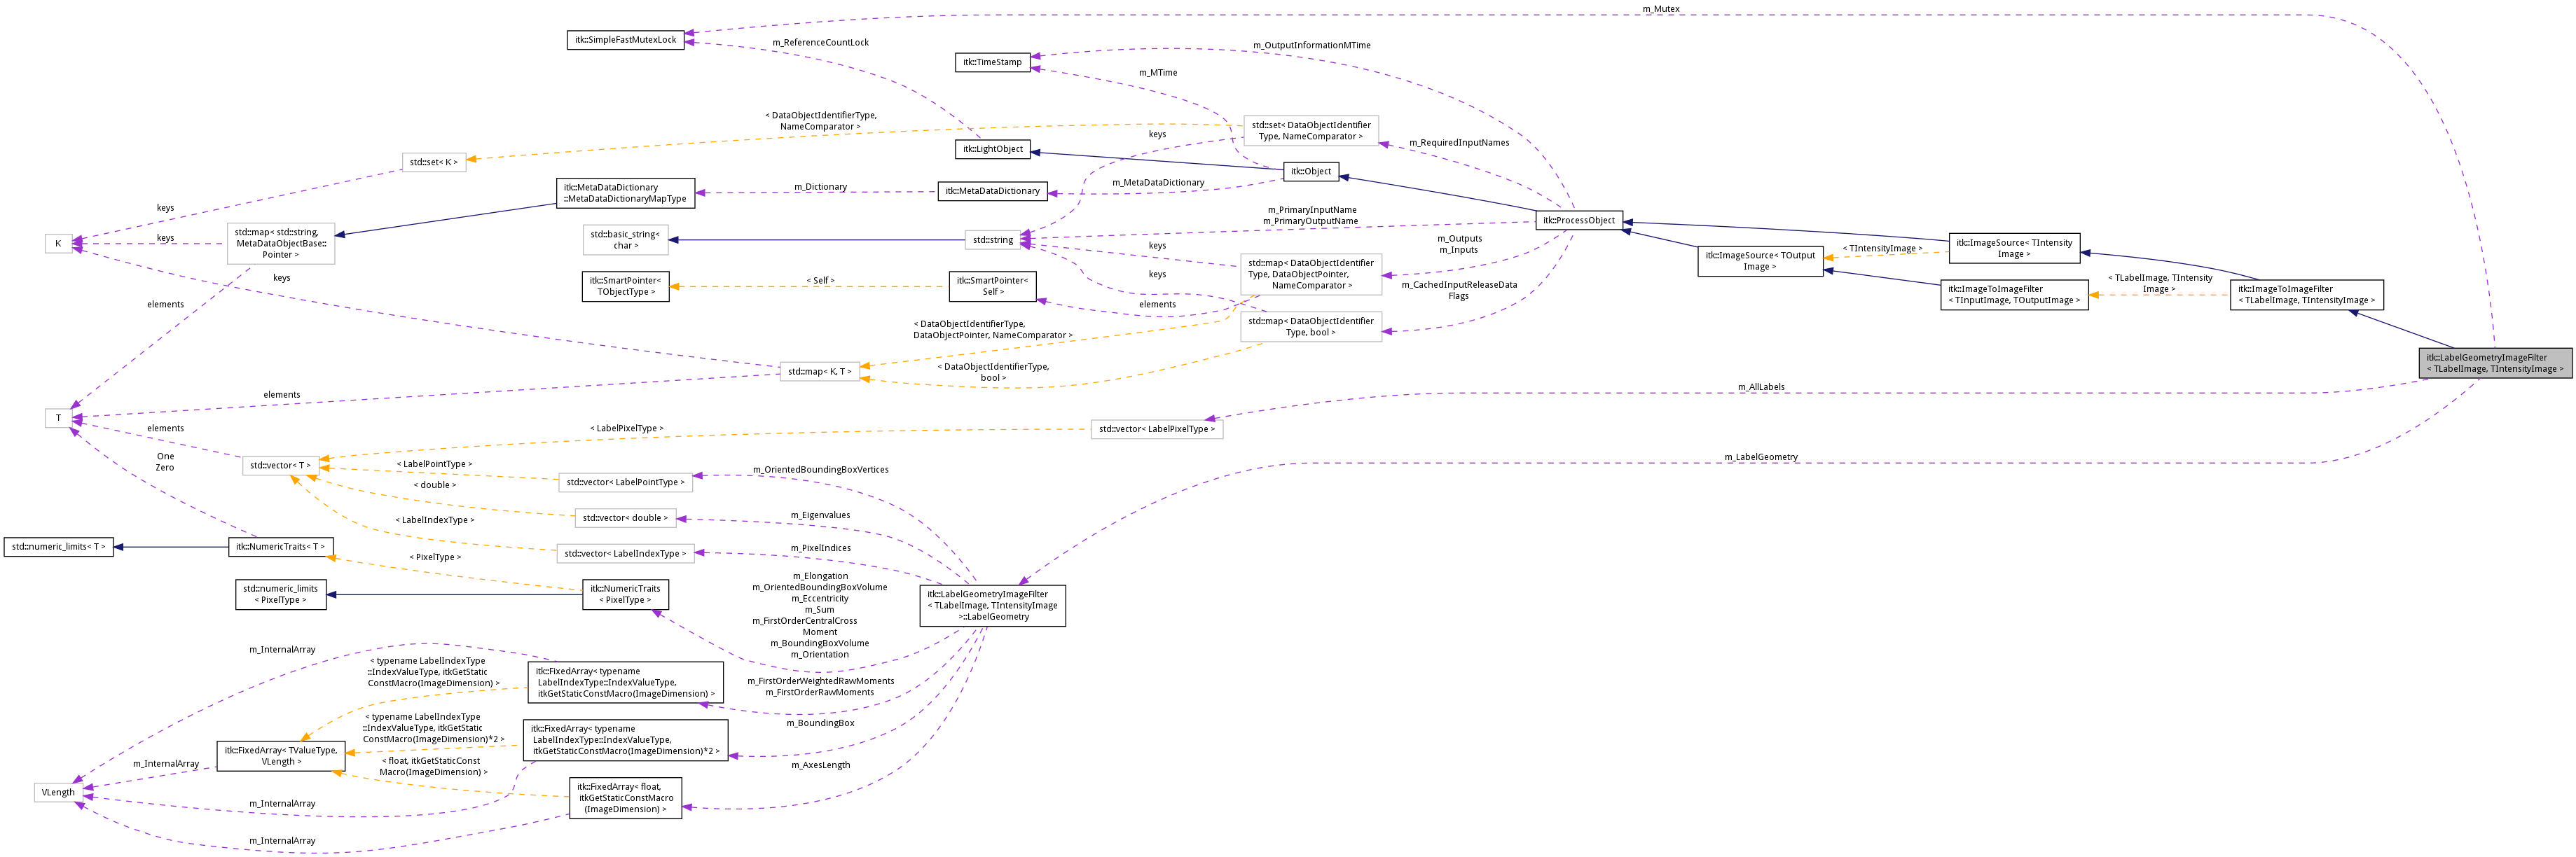The image size is (2576, 857).
Task: Open the itk::FixedArray< float, ImageDimension > node
Action: pos(625,798)
